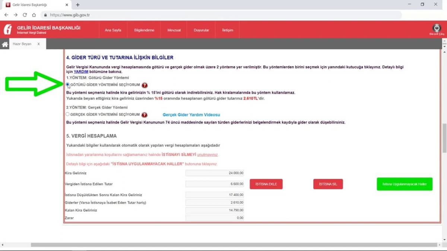Select Gerçek Gider Yöntemini Seçiyorum radio button

pos(68,115)
